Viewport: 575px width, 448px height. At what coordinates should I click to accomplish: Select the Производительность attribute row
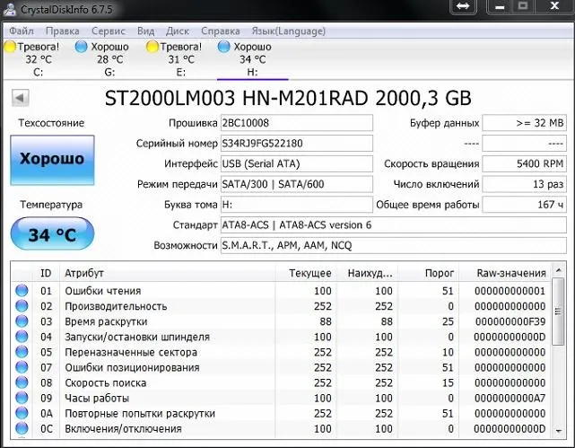pos(281,306)
